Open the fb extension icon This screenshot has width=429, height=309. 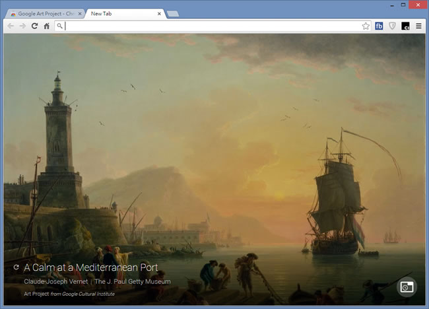click(379, 26)
